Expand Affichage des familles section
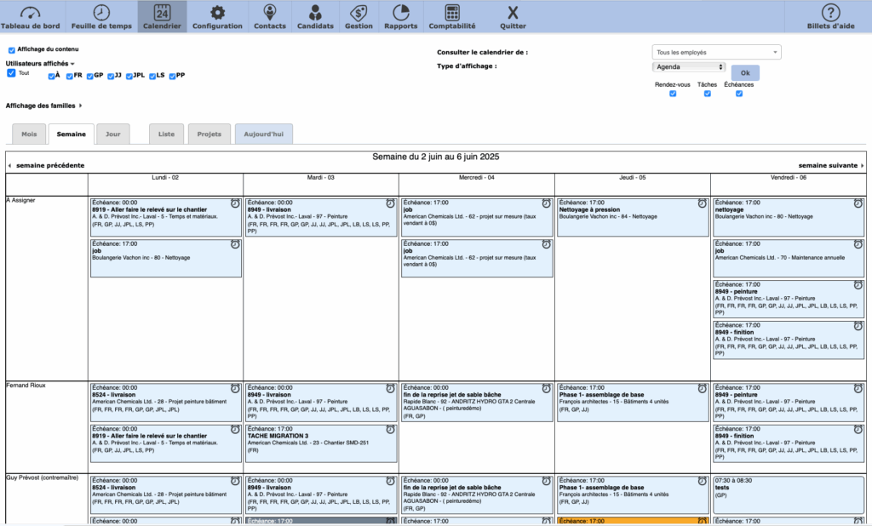This screenshot has width=872, height=526. pos(44,106)
